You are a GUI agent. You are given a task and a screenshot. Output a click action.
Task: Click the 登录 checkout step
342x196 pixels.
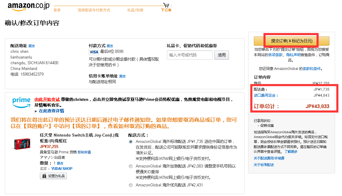point(57,10)
